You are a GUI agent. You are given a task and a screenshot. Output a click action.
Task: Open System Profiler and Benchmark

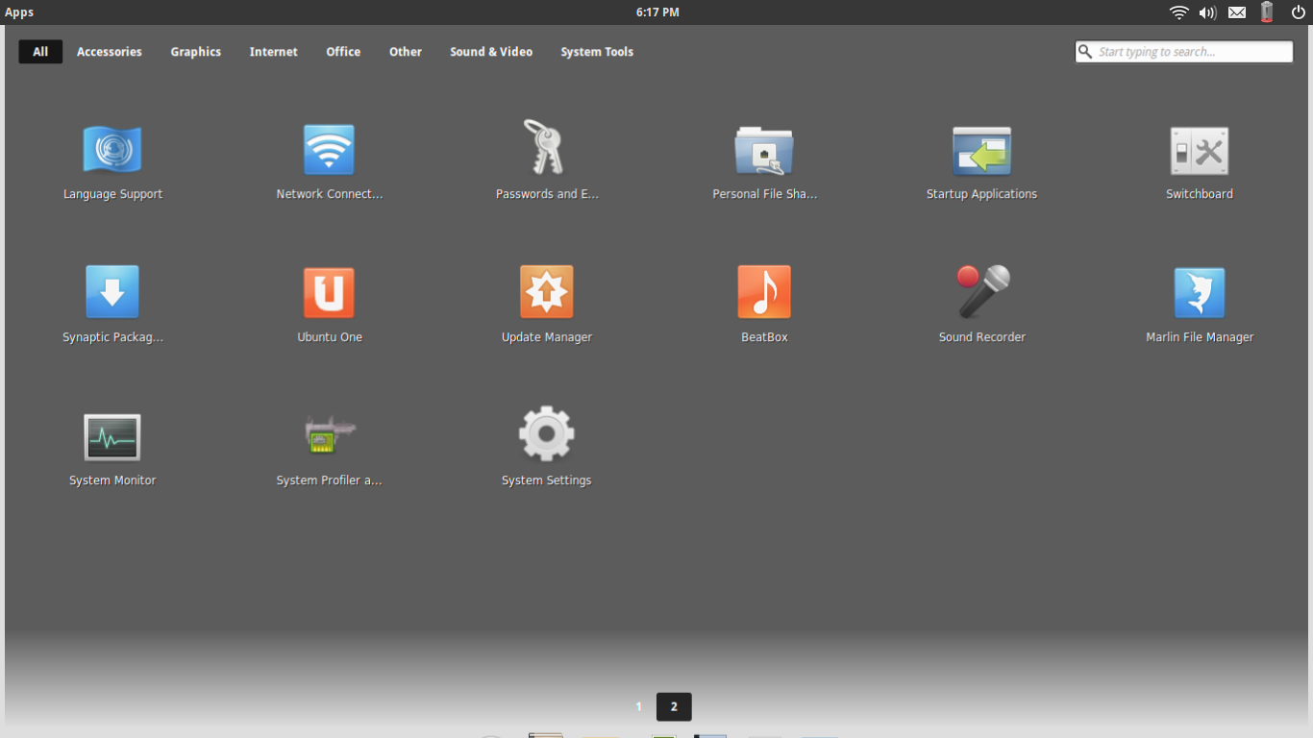[x=329, y=435]
